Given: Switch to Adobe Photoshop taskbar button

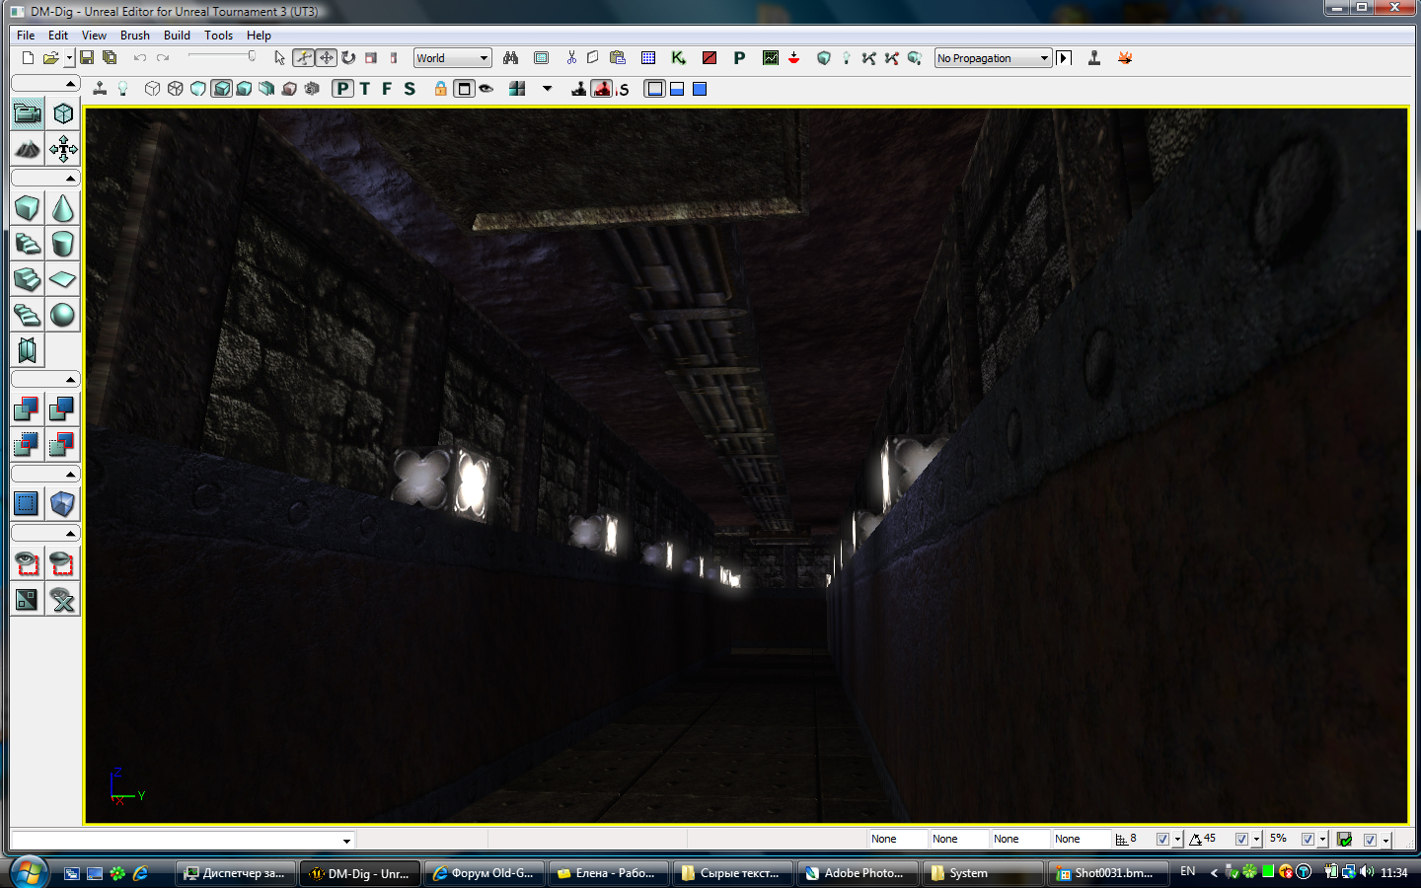Looking at the screenshot, I should point(855,873).
